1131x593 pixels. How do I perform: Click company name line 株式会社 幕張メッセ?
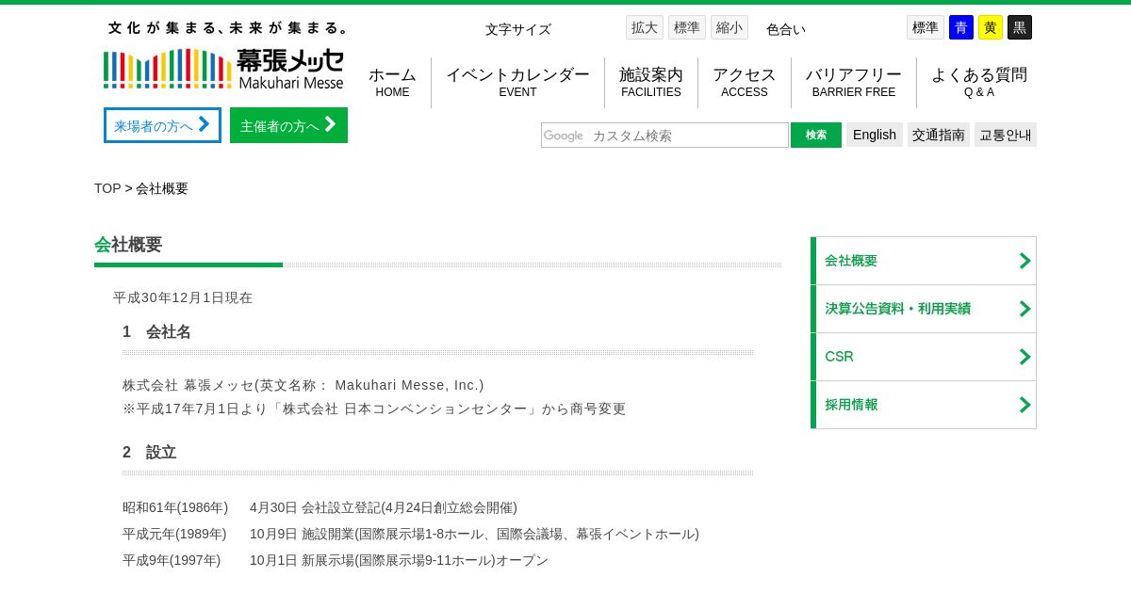303,385
